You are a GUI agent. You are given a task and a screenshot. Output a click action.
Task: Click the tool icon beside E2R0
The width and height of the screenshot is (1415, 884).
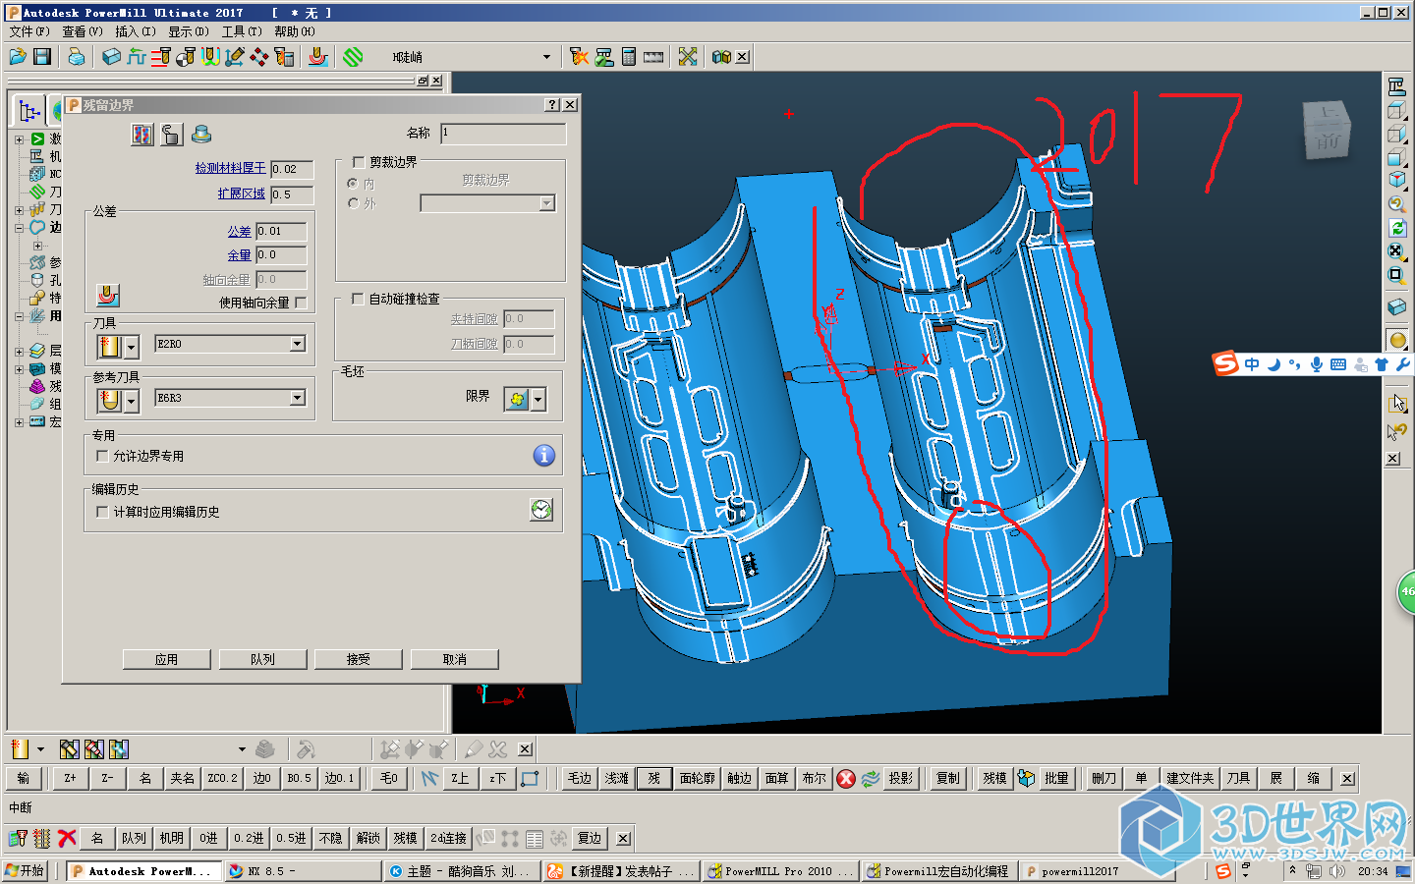(x=109, y=346)
